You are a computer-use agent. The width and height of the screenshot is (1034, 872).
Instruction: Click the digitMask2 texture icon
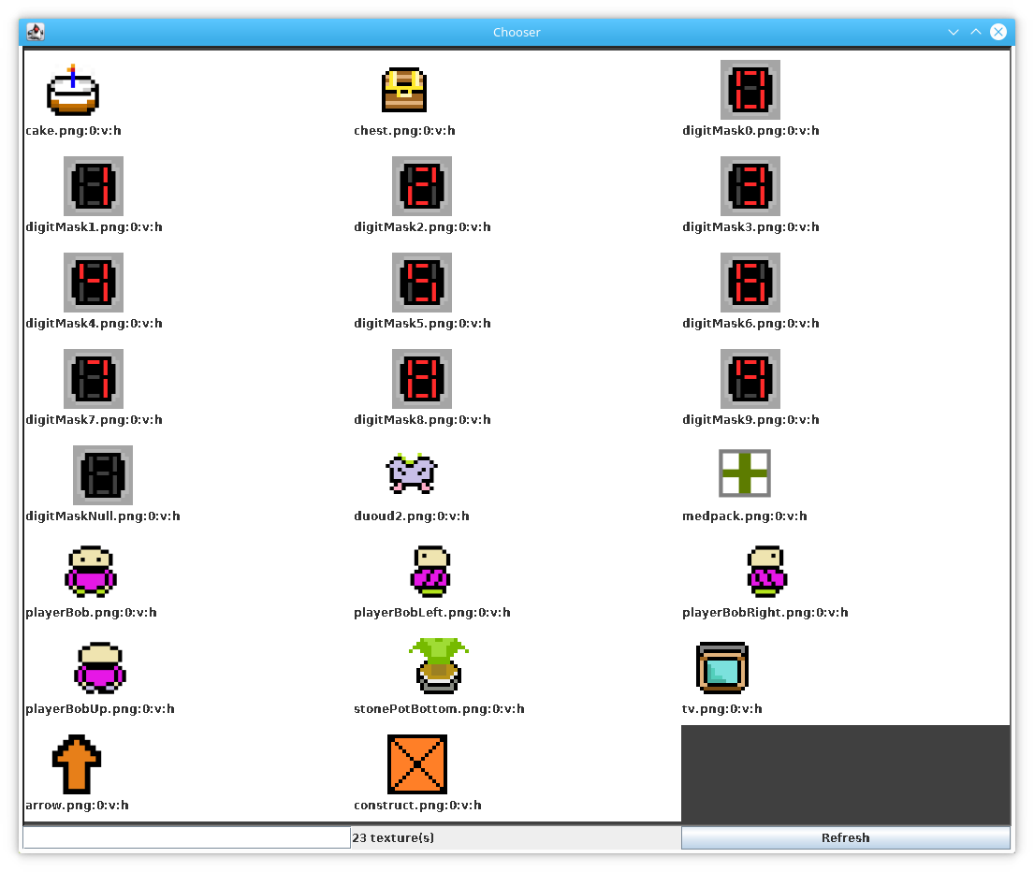[x=422, y=186]
